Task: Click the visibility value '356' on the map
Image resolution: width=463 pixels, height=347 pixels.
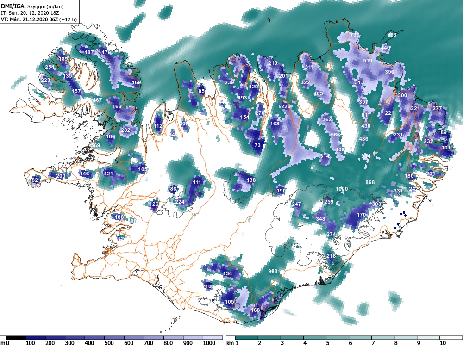Action: click(389, 72)
